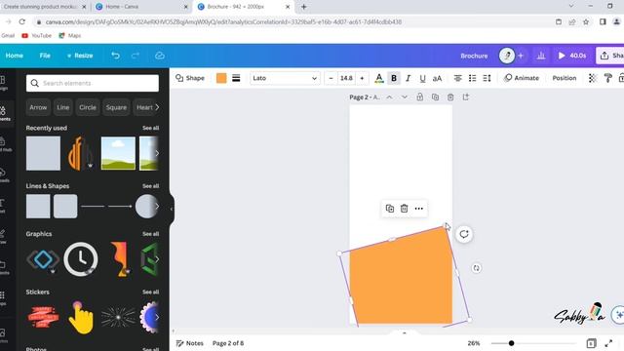Play presentation 40.0s button
This screenshot has height=351, width=624.
[572, 56]
